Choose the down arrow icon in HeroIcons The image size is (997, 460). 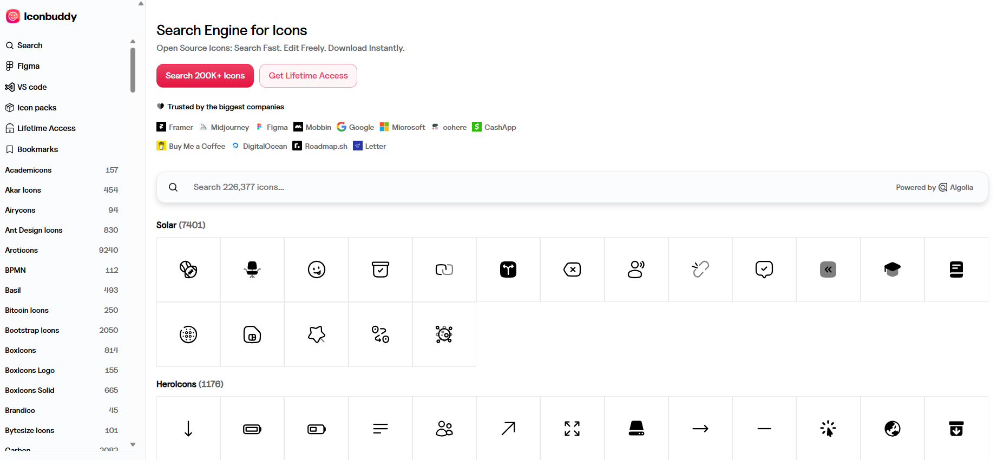[x=188, y=429]
